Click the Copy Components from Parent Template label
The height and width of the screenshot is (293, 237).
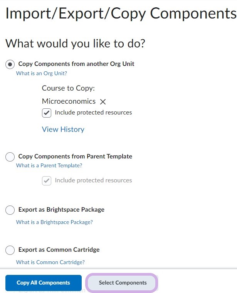(x=75, y=157)
